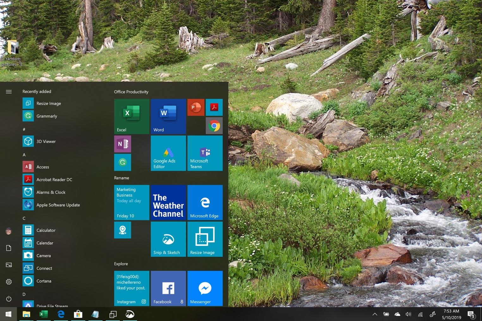Click the Windows Start button
Screen dimensions: 482x321
click(9, 314)
